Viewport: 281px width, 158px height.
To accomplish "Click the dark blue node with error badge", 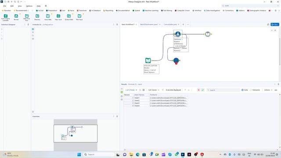I will [176, 61].
